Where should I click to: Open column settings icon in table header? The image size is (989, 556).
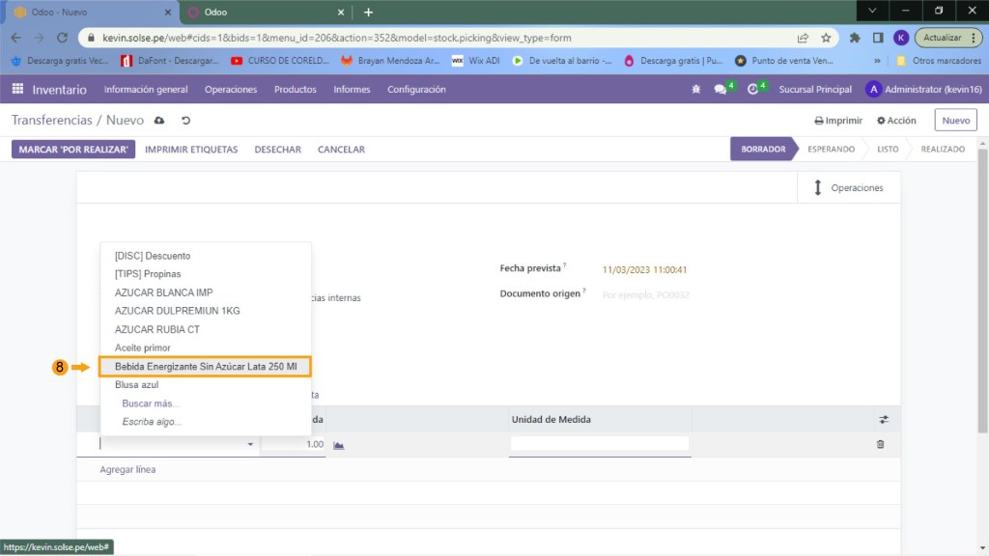(883, 420)
